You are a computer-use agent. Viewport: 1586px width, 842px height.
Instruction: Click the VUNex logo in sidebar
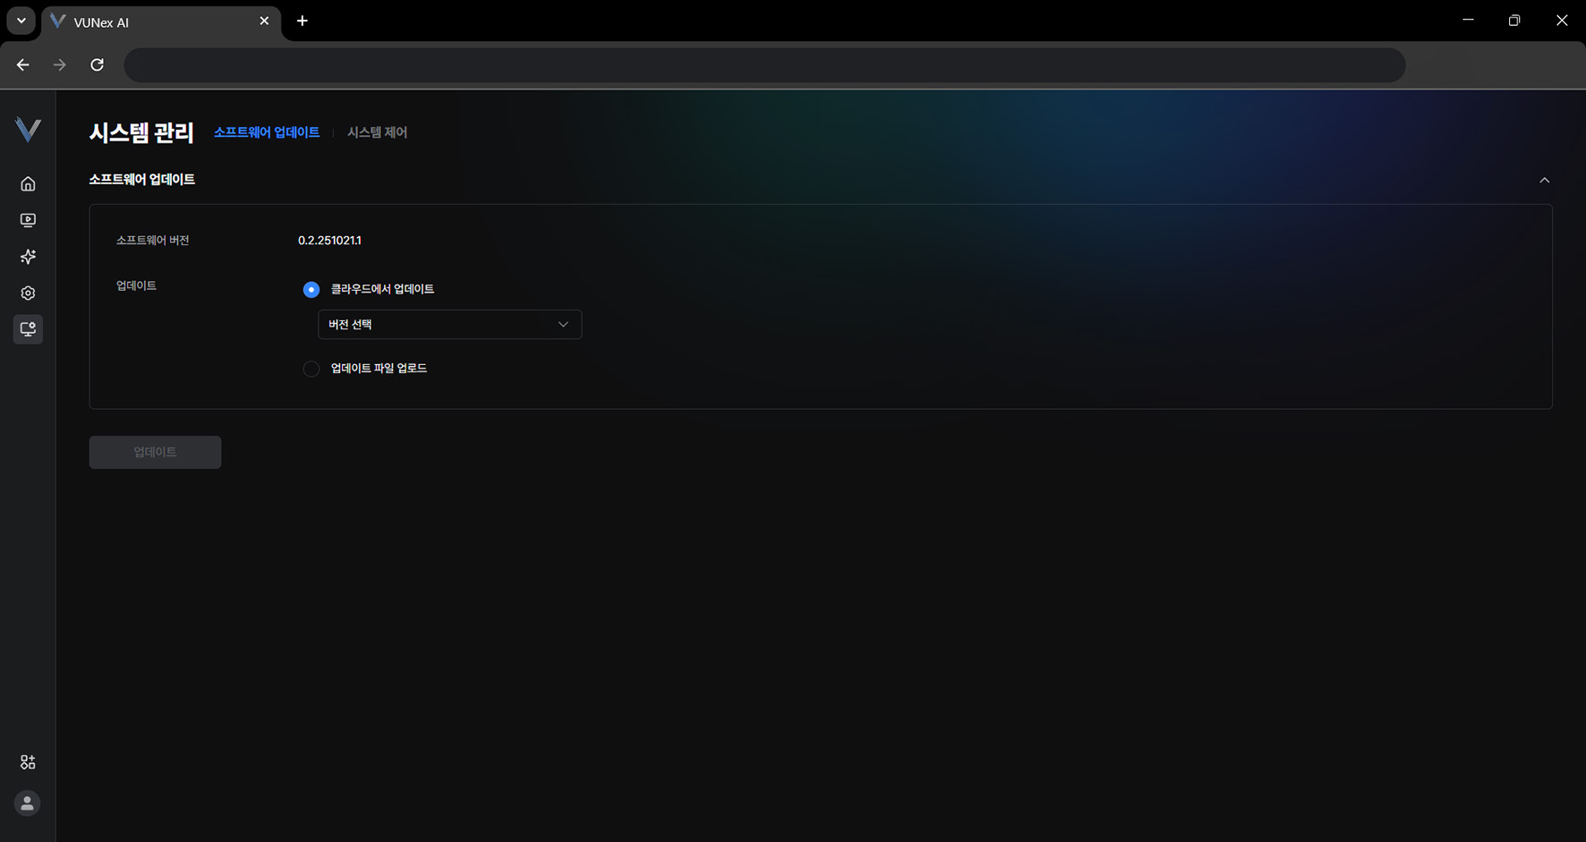coord(28,130)
